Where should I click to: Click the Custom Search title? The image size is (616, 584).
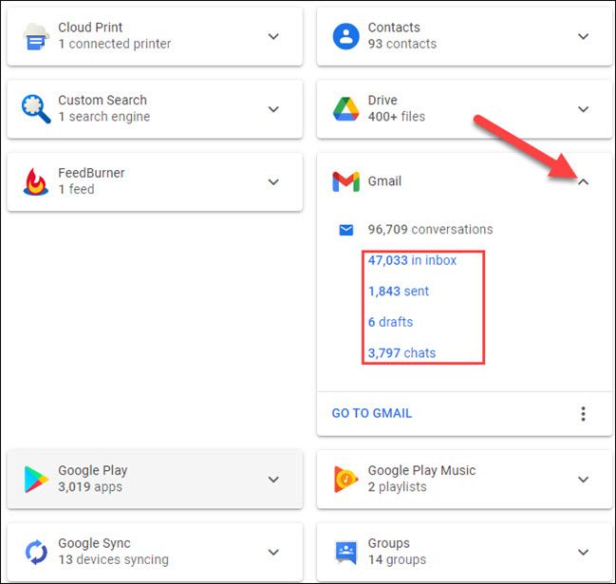click(103, 100)
